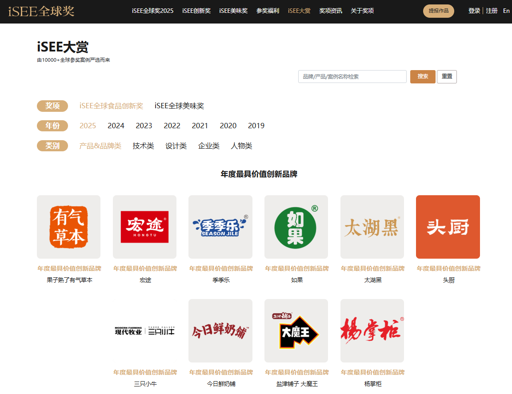Image resolution: width=512 pixels, height=394 pixels.
Task: Click the 宏途 name under the logo
Action: click(145, 280)
